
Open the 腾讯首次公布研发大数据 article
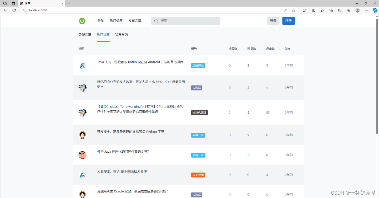(141, 84)
